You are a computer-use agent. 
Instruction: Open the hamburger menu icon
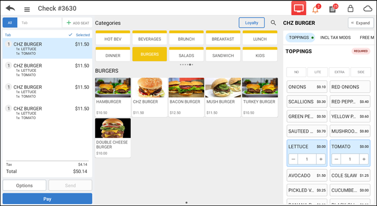[x=27, y=9]
